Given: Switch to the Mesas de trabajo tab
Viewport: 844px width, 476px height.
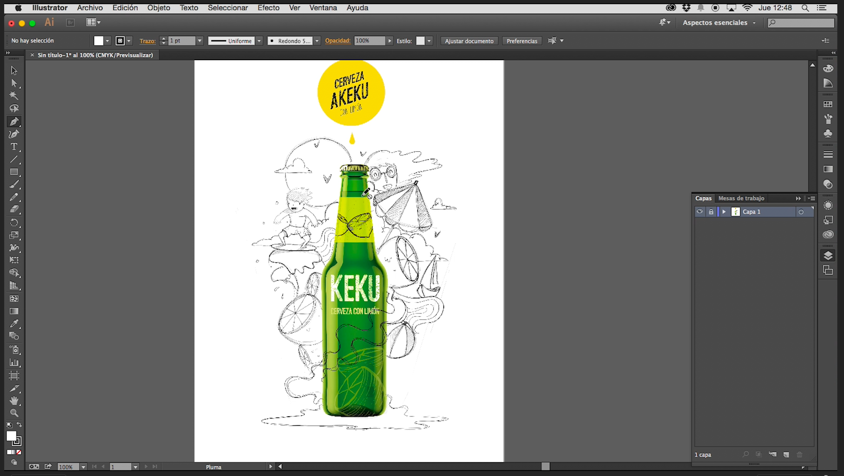Looking at the screenshot, I should pos(741,198).
